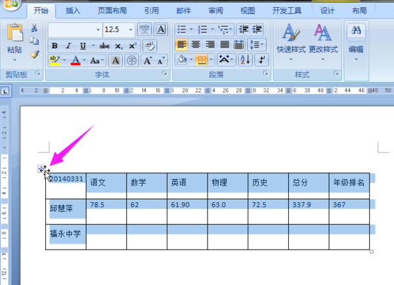394x285 pixels.
Task: Toggle bold formatting
Action: tap(55, 46)
